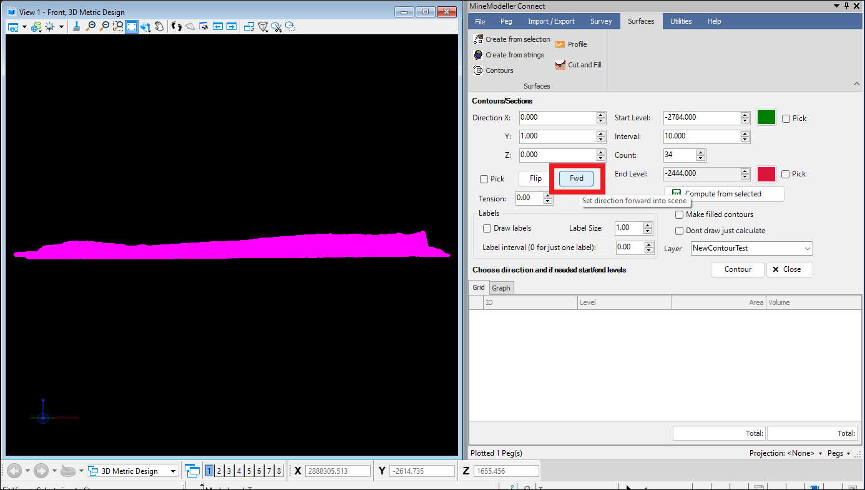Open the Profile tool
The height and width of the screenshot is (490, 865).
(571, 44)
